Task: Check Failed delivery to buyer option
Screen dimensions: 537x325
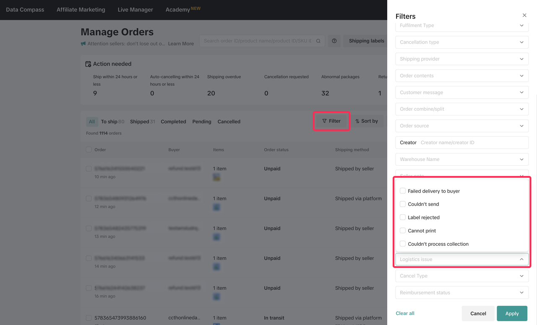Action: click(403, 191)
